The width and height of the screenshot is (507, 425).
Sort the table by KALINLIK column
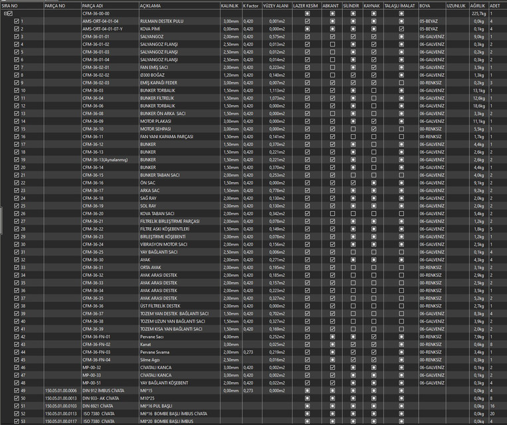(230, 5)
